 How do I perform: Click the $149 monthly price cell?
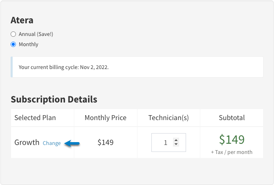click(x=105, y=143)
